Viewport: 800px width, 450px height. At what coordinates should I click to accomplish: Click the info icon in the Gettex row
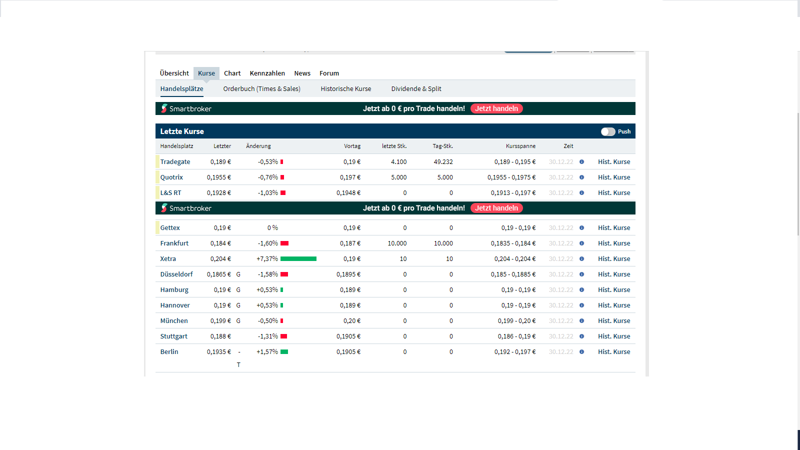(581, 228)
